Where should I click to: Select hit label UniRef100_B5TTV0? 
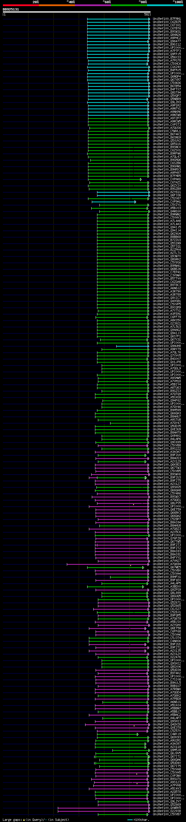click(167, 278)
